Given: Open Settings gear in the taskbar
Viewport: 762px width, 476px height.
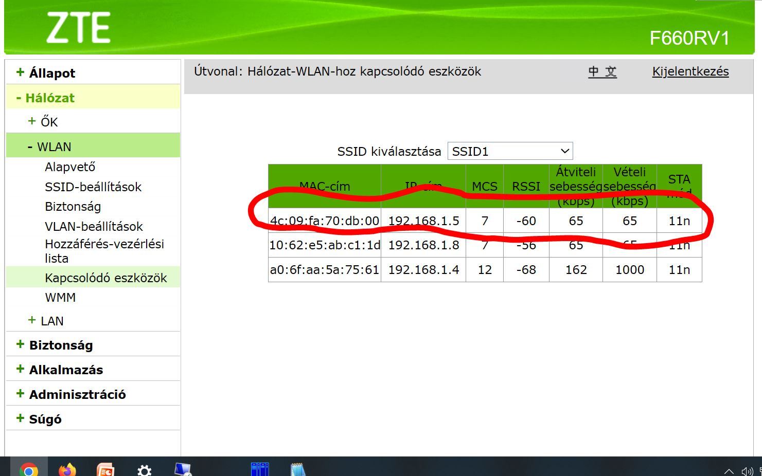Looking at the screenshot, I should pyautogui.click(x=145, y=470).
